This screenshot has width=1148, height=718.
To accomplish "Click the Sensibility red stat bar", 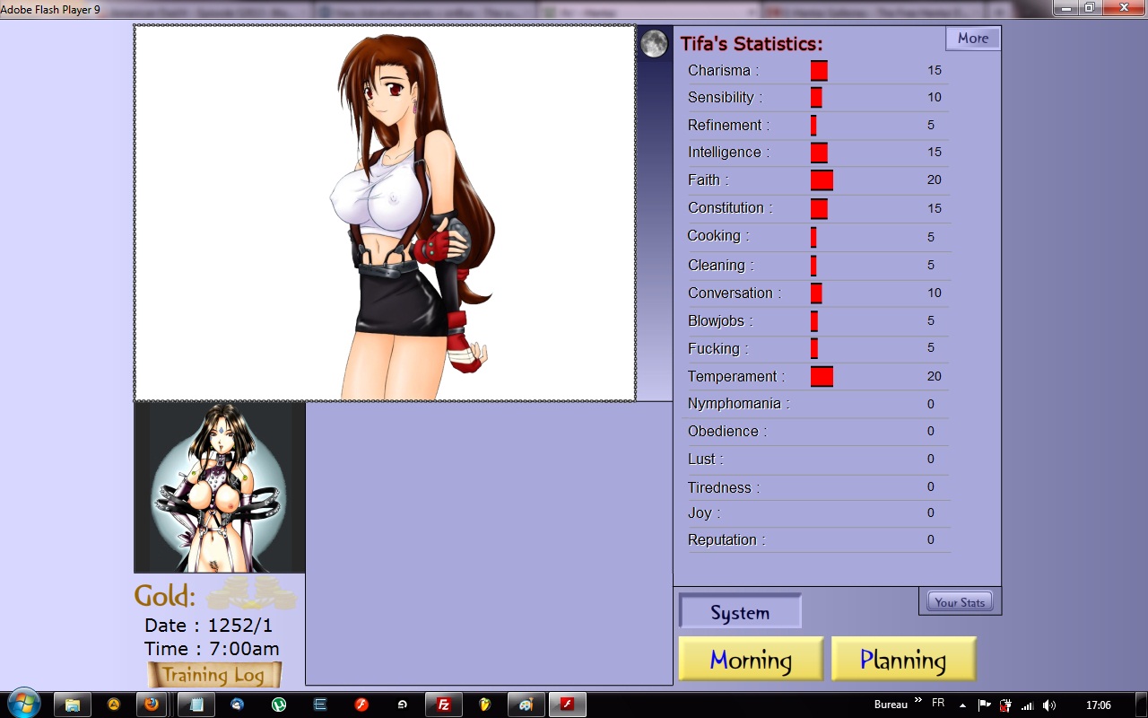I will (x=816, y=97).
